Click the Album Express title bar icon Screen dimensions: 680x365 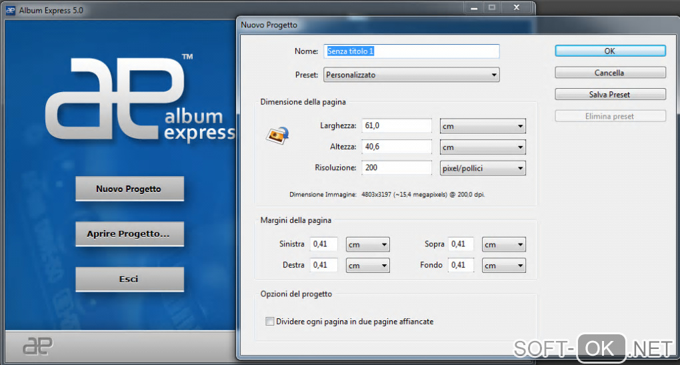tap(11, 11)
